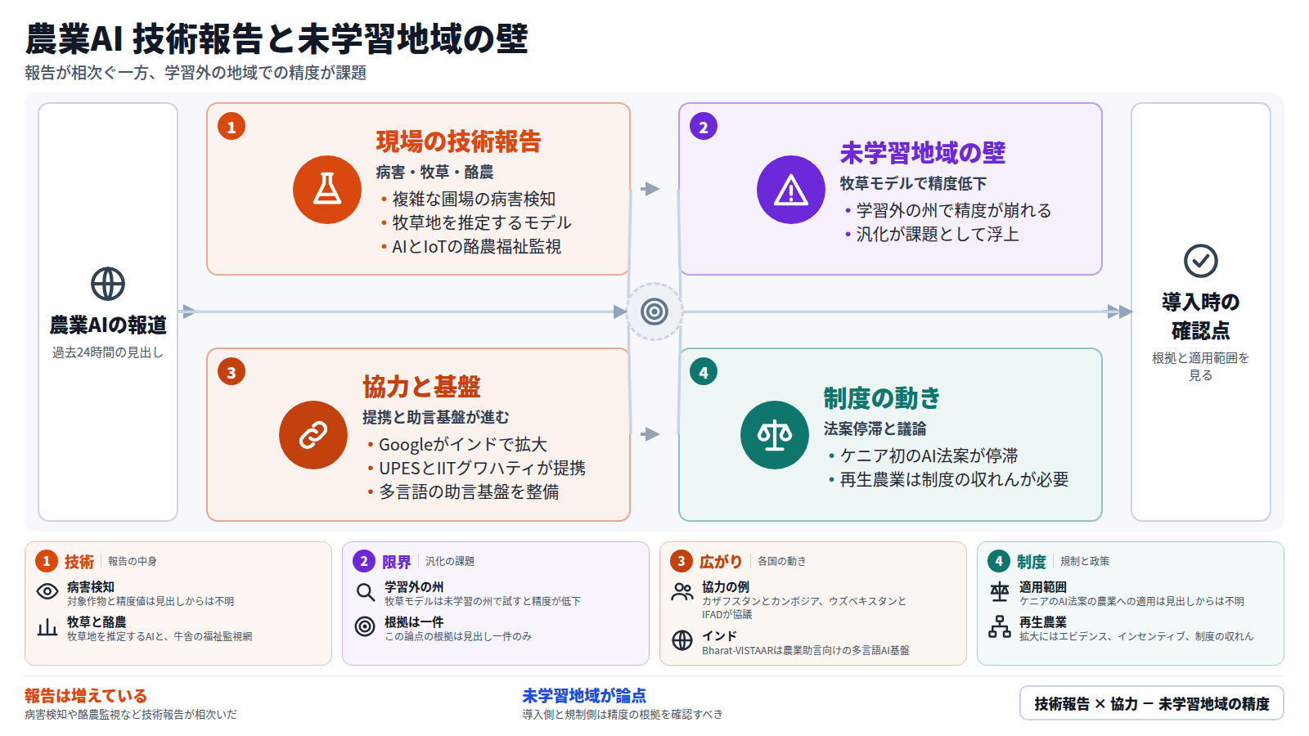
Task: Click the 広がり label in bottom panel 3
Action: click(x=722, y=561)
